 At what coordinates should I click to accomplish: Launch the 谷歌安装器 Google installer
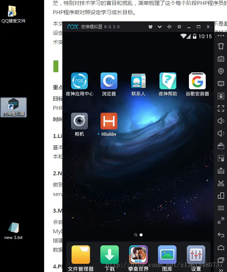coord(197,81)
